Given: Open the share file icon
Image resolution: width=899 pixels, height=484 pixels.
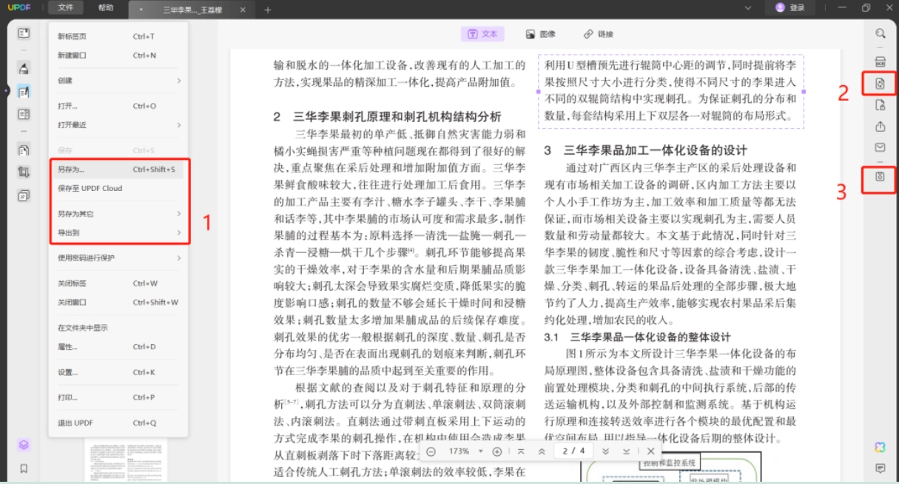Looking at the screenshot, I should [880, 127].
